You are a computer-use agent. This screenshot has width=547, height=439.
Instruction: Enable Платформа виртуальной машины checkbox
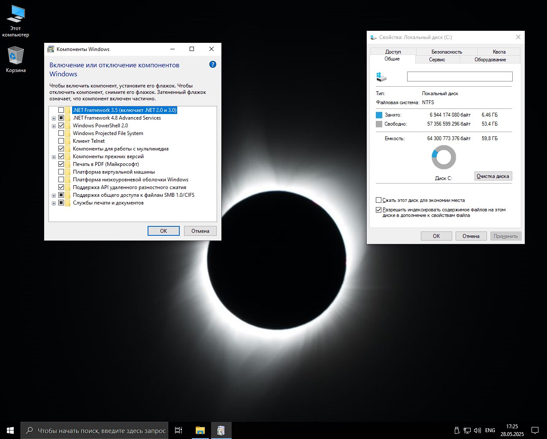[x=61, y=172]
